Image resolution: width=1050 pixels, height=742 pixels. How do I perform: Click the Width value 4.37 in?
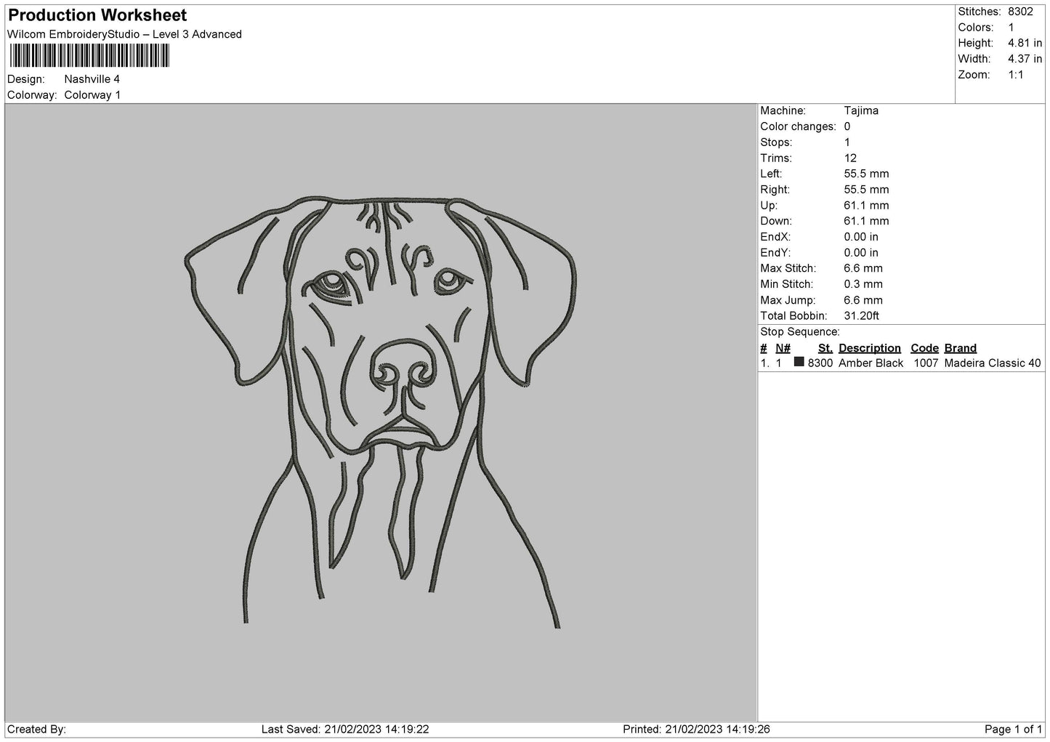[x=1025, y=59]
